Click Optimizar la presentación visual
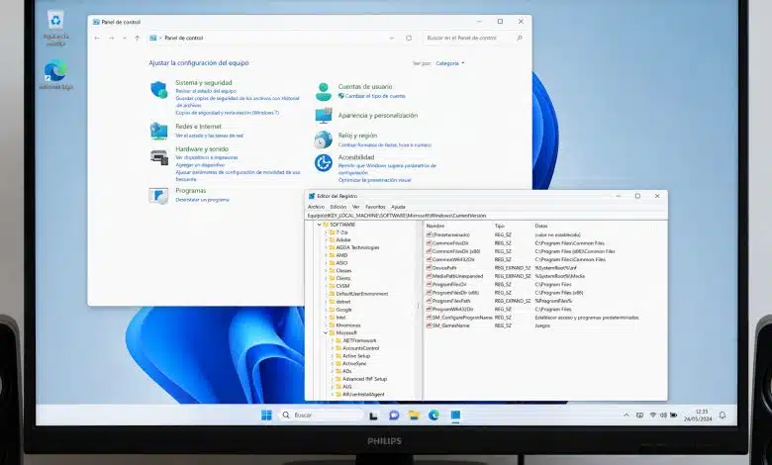Screen dimensions: 772x465 pyautogui.click(x=375, y=180)
